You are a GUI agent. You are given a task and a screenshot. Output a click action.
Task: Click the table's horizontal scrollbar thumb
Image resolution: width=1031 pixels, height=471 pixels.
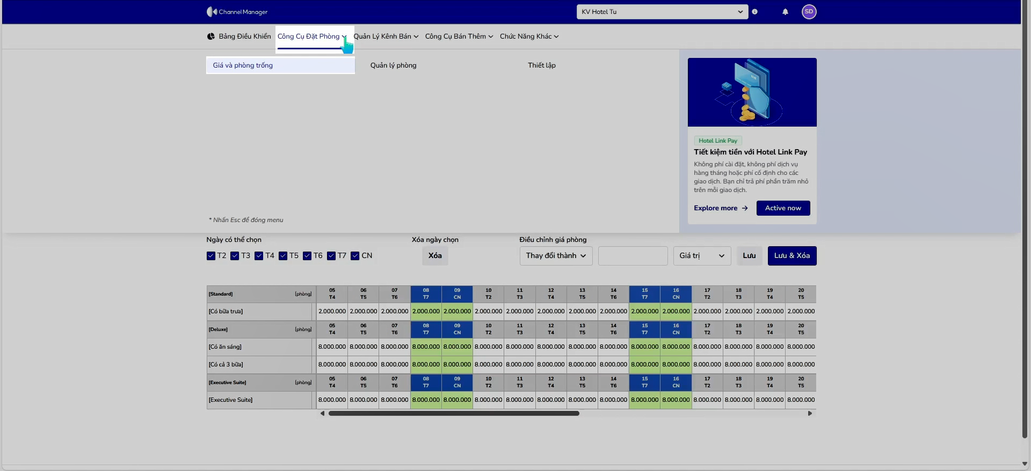click(x=454, y=414)
